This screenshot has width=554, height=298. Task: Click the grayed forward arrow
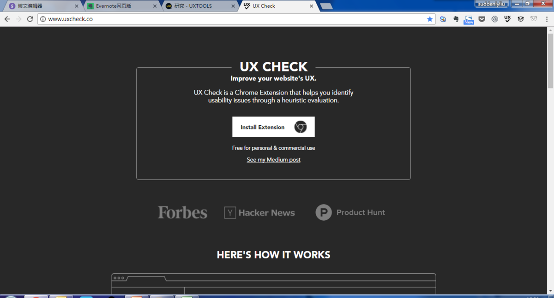(x=18, y=19)
